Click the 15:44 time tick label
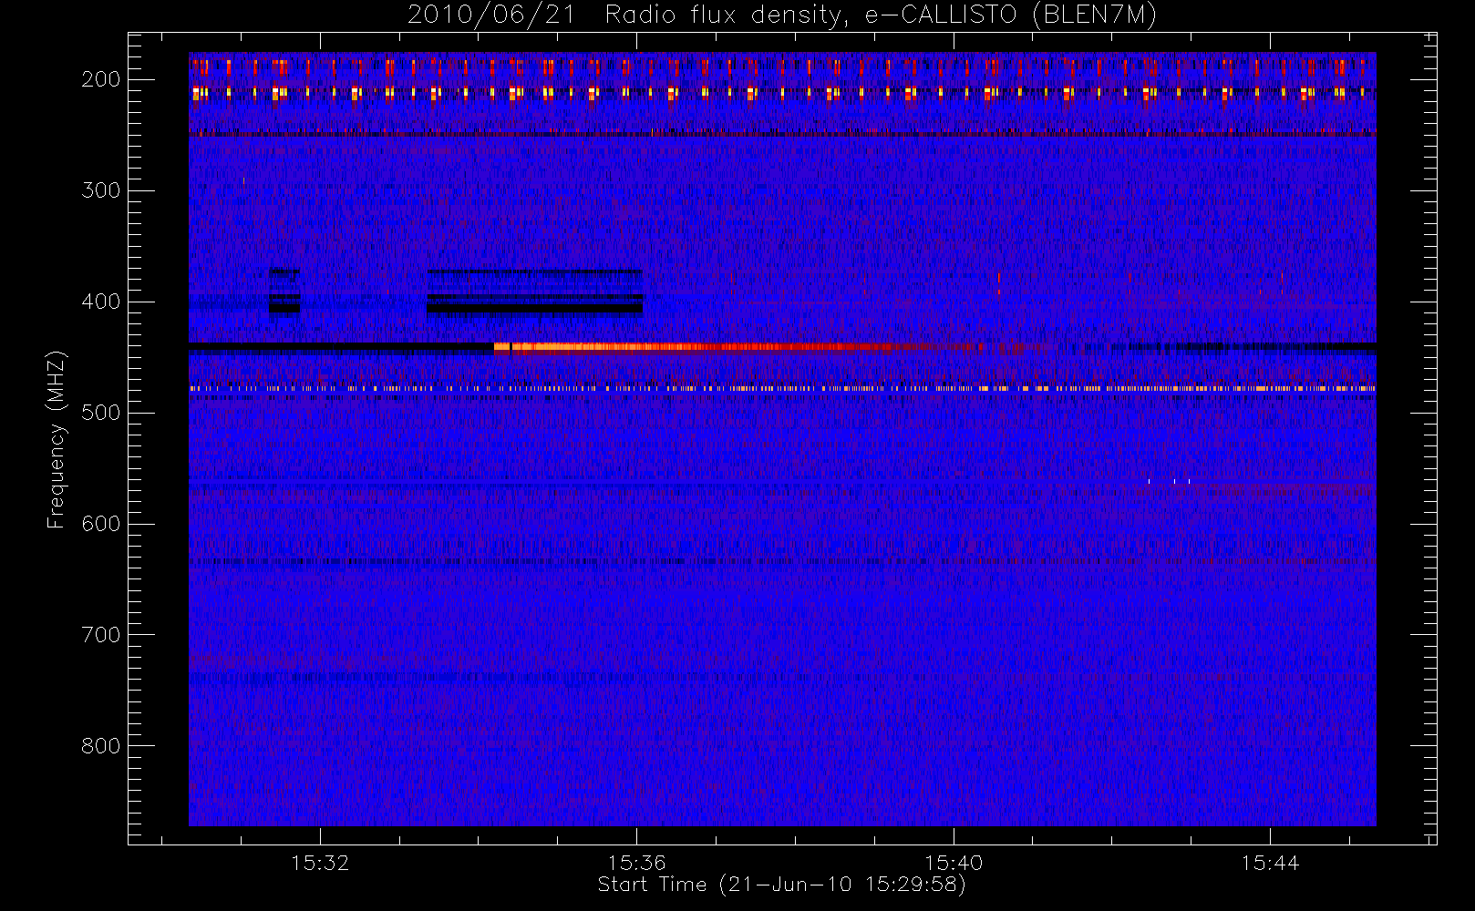The height and width of the screenshot is (911, 1475). 1270,863
